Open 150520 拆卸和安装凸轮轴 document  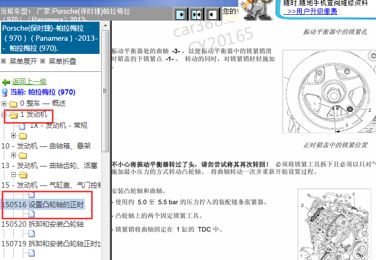42,225
